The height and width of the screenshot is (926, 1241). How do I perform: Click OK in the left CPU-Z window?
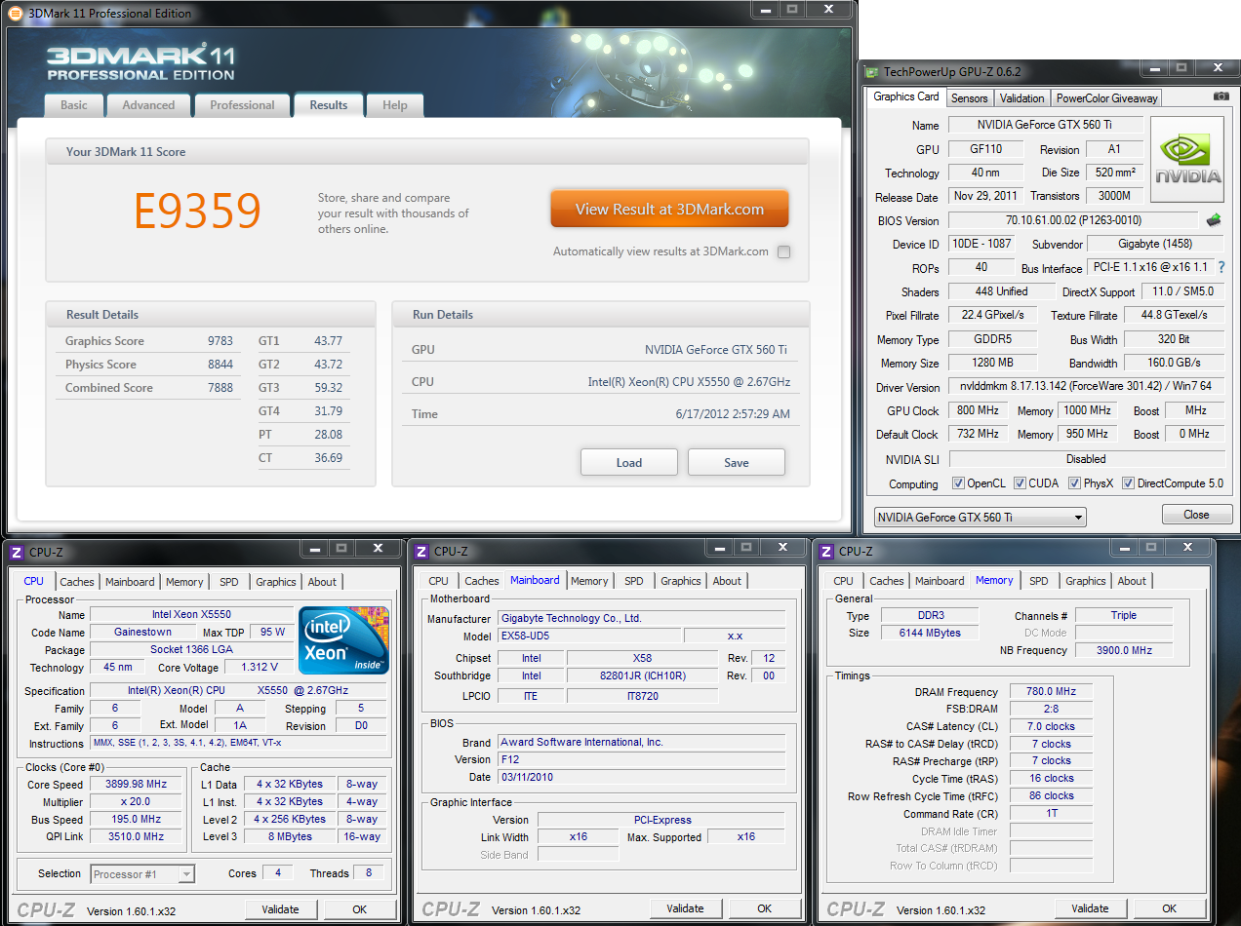tap(359, 909)
